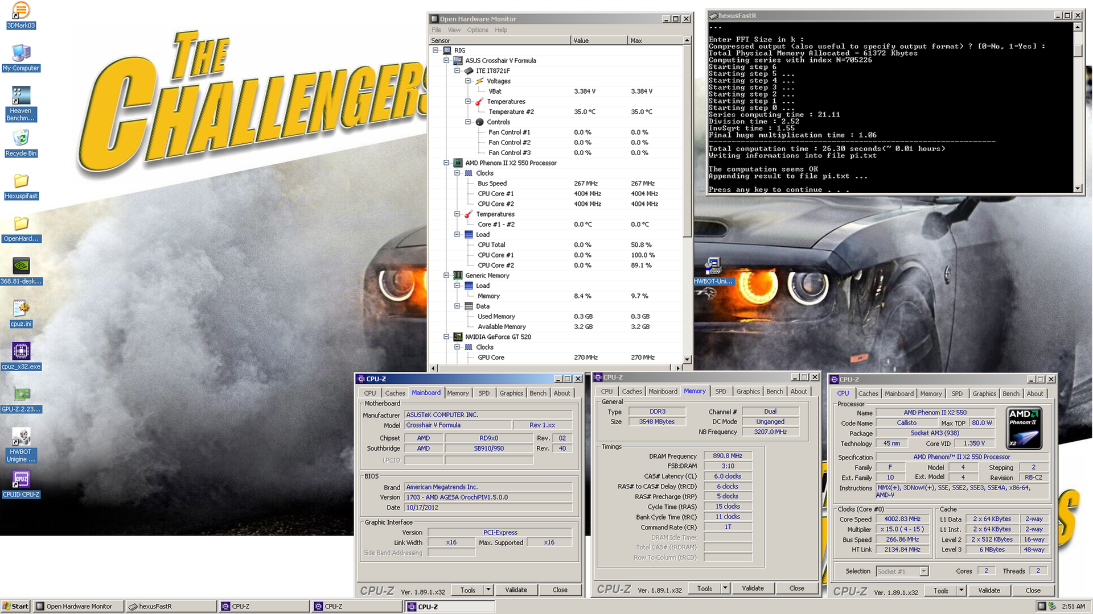
Task: Click the Sensor column header
Action: [500, 40]
